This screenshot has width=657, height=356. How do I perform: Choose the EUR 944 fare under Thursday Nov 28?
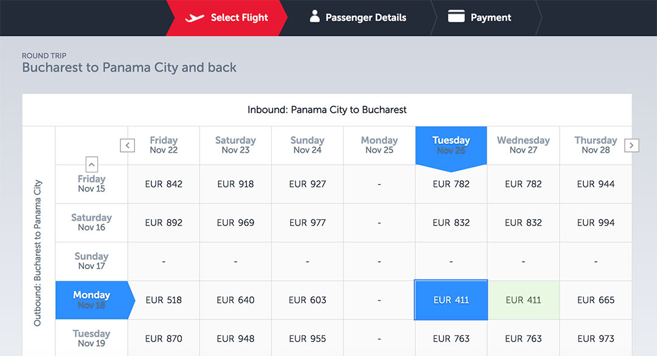(x=595, y=183)
